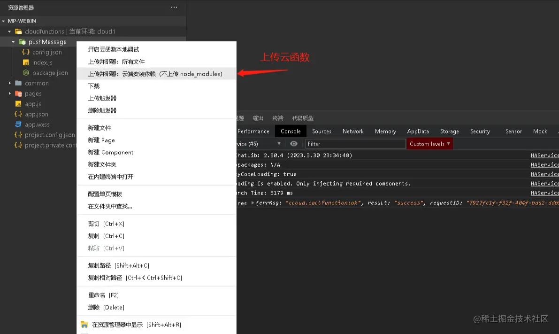Expand the pages folder arrow
This screenshot has width=559, height=334.
(10, 93)
